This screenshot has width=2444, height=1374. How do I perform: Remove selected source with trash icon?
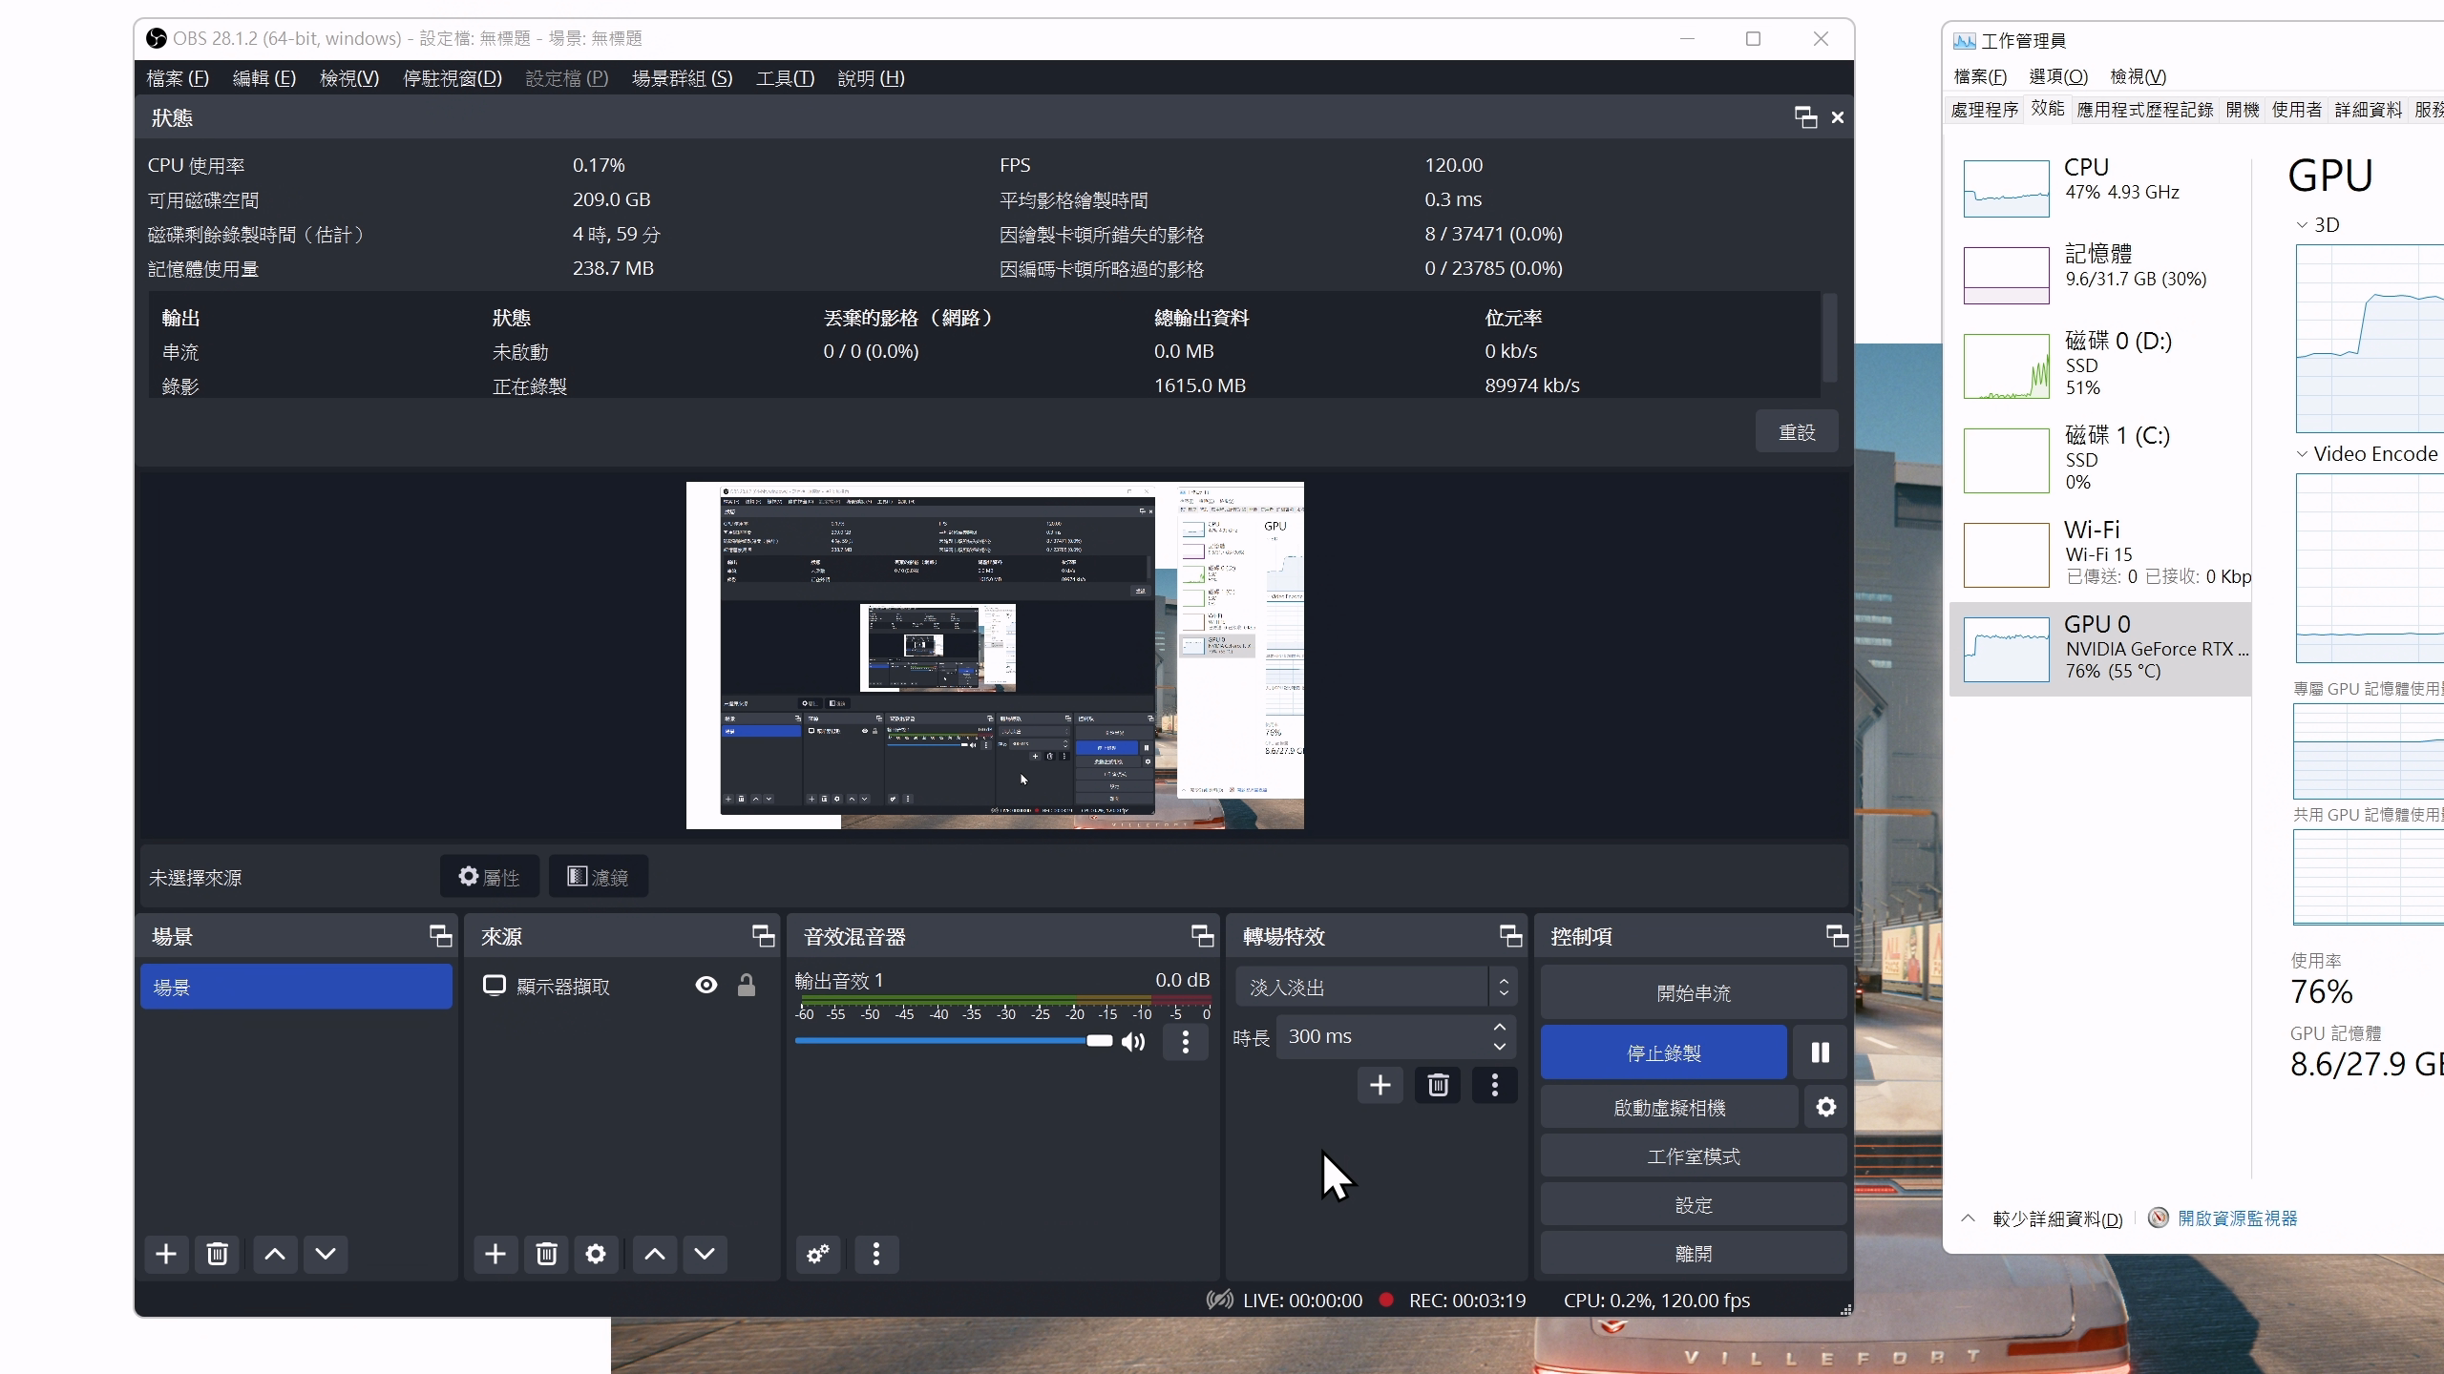tap(546, 1254)
